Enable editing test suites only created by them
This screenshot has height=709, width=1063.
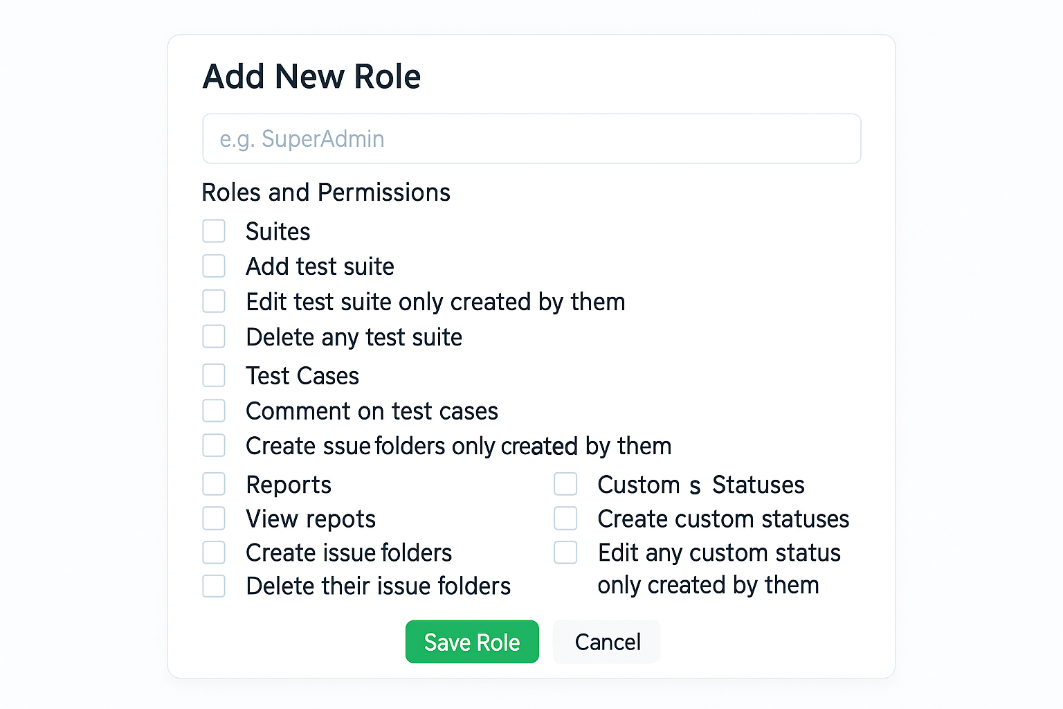[x=214, y=301]
